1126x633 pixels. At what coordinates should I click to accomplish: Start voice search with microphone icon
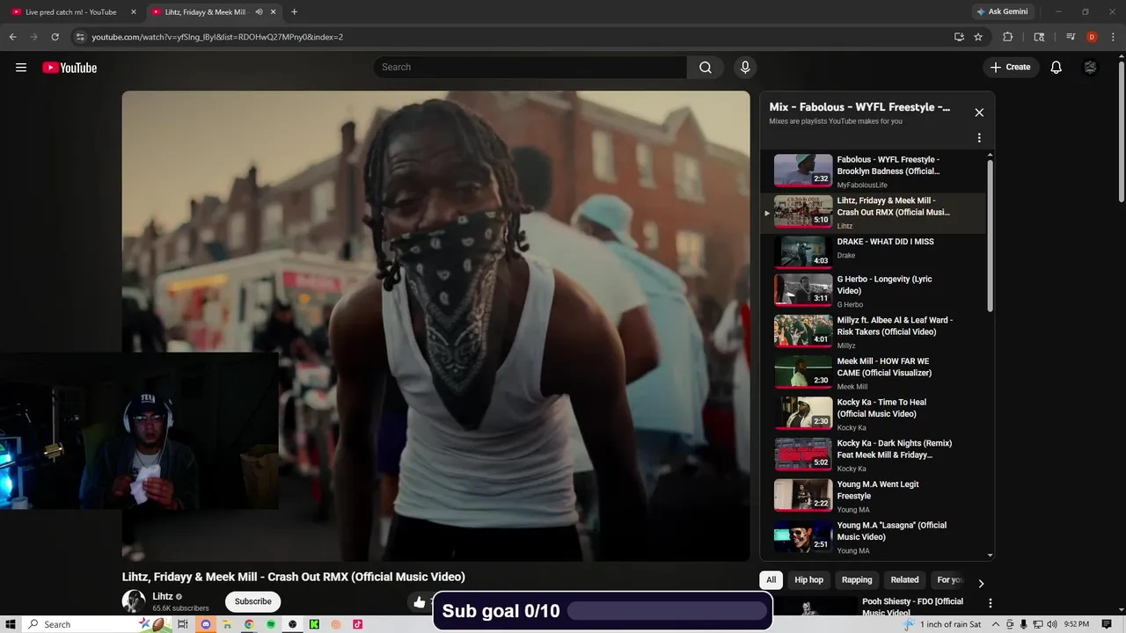[745, 68]
